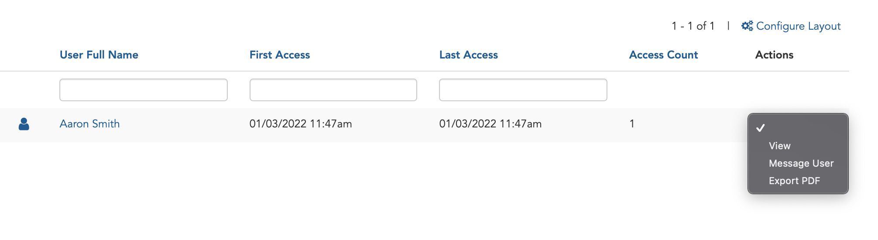The image size is (878, 240).
Task: Choose Message User from the actions dropdown
Action: [x=801, y=163]
